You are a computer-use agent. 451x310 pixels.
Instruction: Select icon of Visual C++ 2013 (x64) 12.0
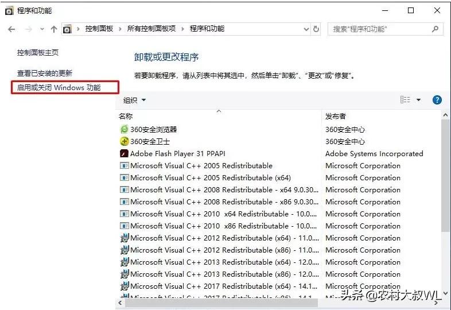(125, 262)
